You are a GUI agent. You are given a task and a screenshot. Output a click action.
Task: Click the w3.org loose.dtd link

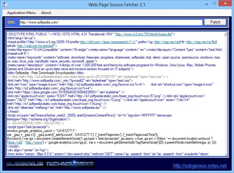coord(143,34)
